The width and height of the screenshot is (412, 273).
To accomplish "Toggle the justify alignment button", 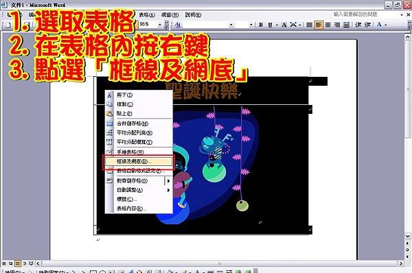I will tap(347, 25).
